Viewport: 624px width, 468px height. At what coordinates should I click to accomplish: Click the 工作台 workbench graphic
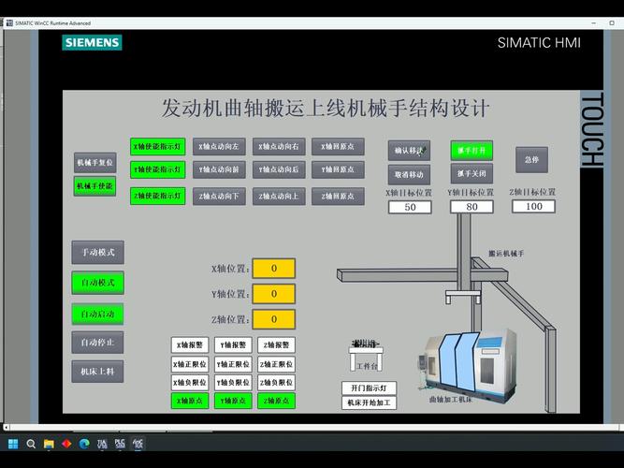coord(366,356)
